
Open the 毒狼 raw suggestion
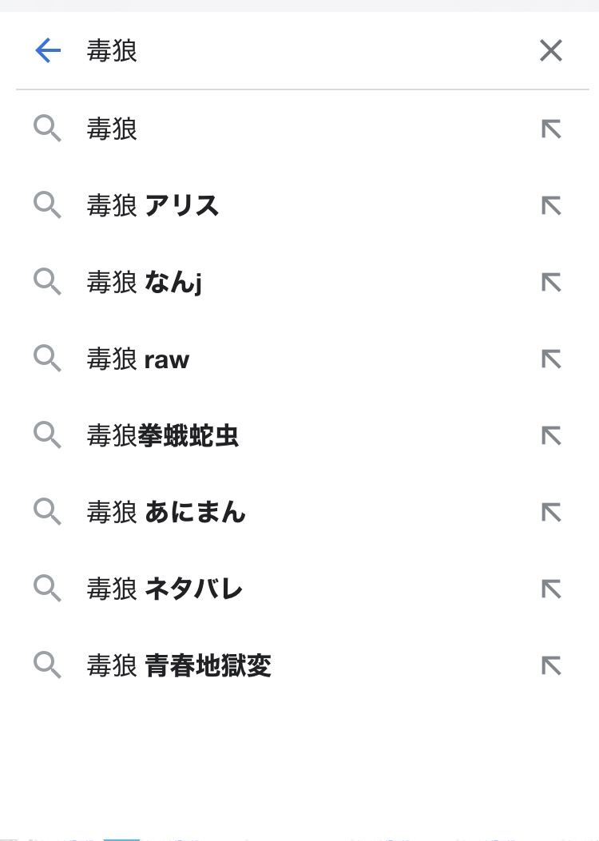coord(138,359)
